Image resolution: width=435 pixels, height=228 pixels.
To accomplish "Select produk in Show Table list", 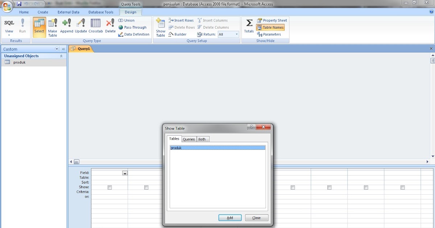I will pyautogui.click(x=217, y=148).
